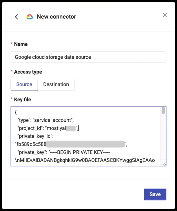Image resolution: width=177 pixels, height=211 pixels.
Task: Click the "project_id" line in key file
Action: pos(48,128)
